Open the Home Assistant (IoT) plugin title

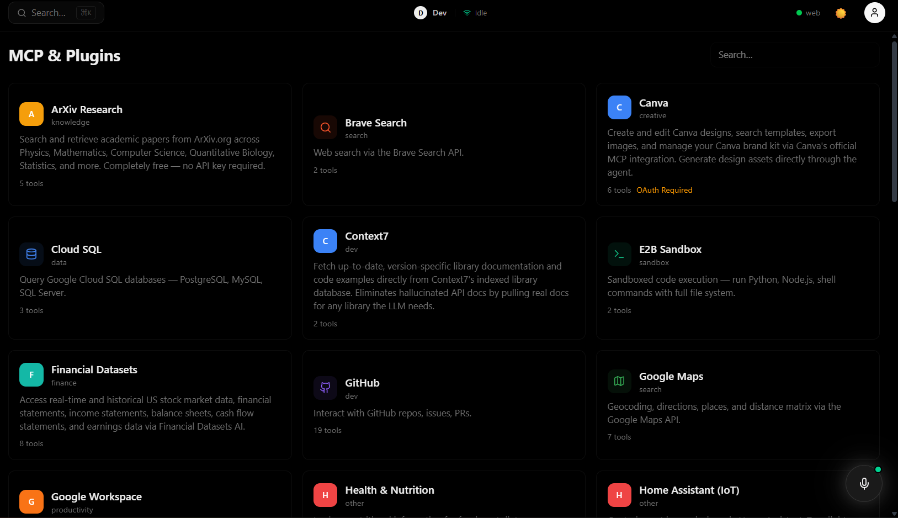(x=689, y=490)
